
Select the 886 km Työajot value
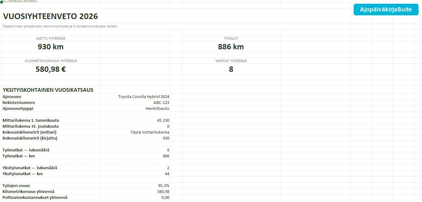[231, 47]
